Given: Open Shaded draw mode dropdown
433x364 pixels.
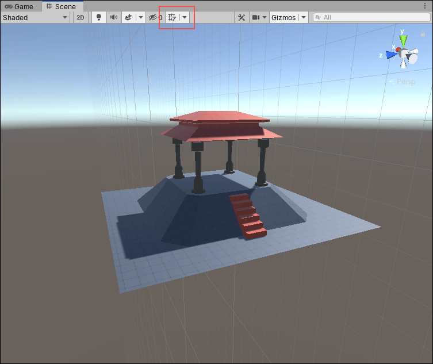Looking at the screenshot, I should click(35, 17).
